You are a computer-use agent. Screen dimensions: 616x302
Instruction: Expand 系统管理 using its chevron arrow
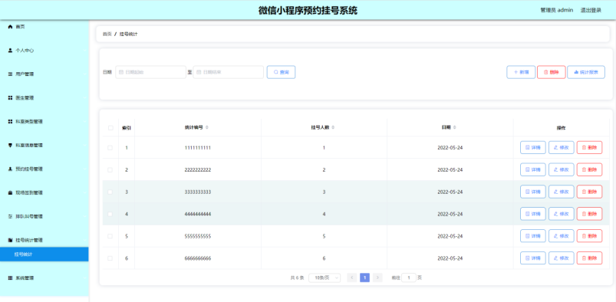(84, 277)
